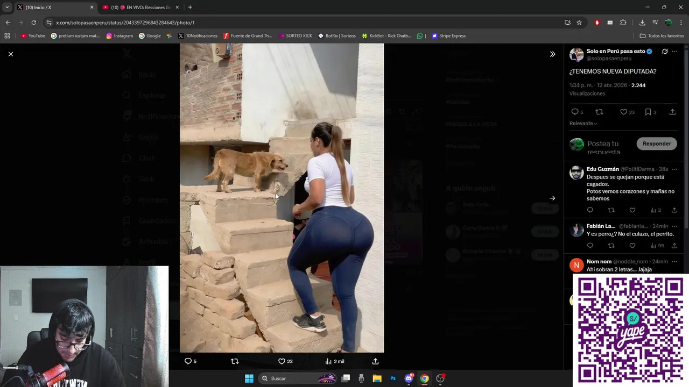Open Todos los favoritos folder
Screen dimensions: 689x387
click(662, 36)
